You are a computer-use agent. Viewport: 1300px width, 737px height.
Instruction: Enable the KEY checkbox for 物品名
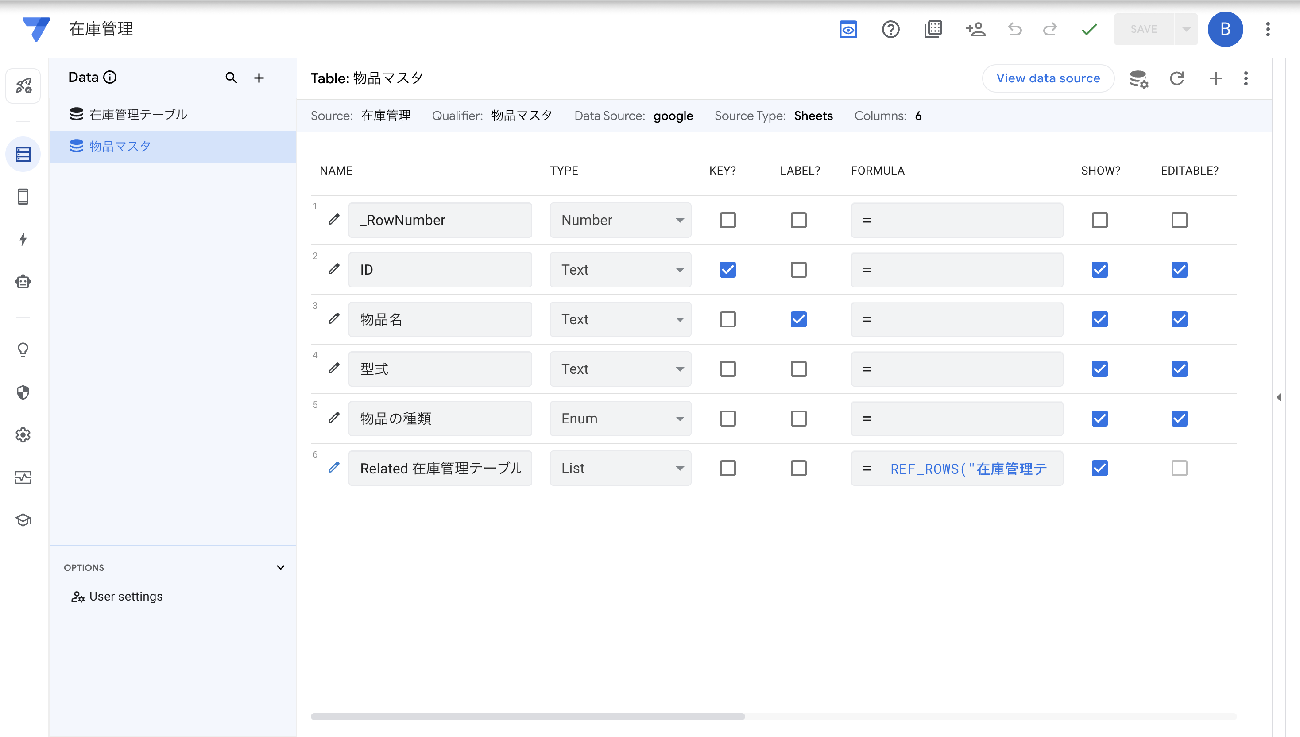tap(727, 319)
